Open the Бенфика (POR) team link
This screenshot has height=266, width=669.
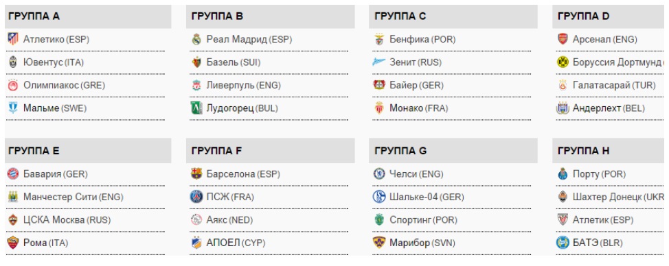(422, 40)
